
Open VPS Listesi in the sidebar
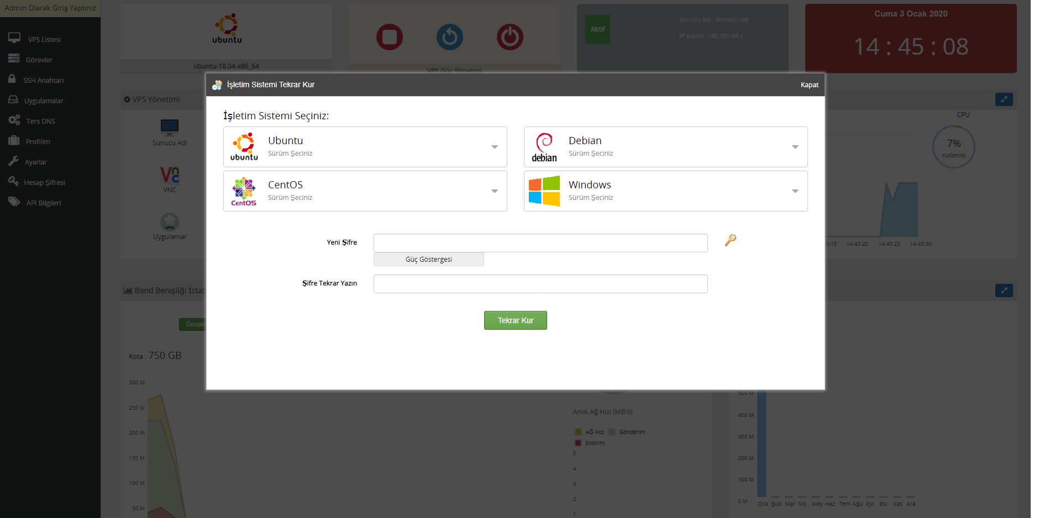pos(44,39)
